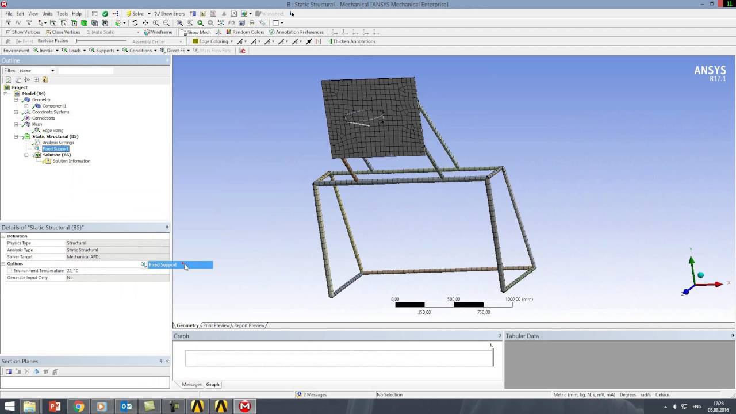This screenshot has height=414, width=736.
Task: Select the highlighted Fixed Support tree item
Action: pyautogui.click(x=55, y=149)
